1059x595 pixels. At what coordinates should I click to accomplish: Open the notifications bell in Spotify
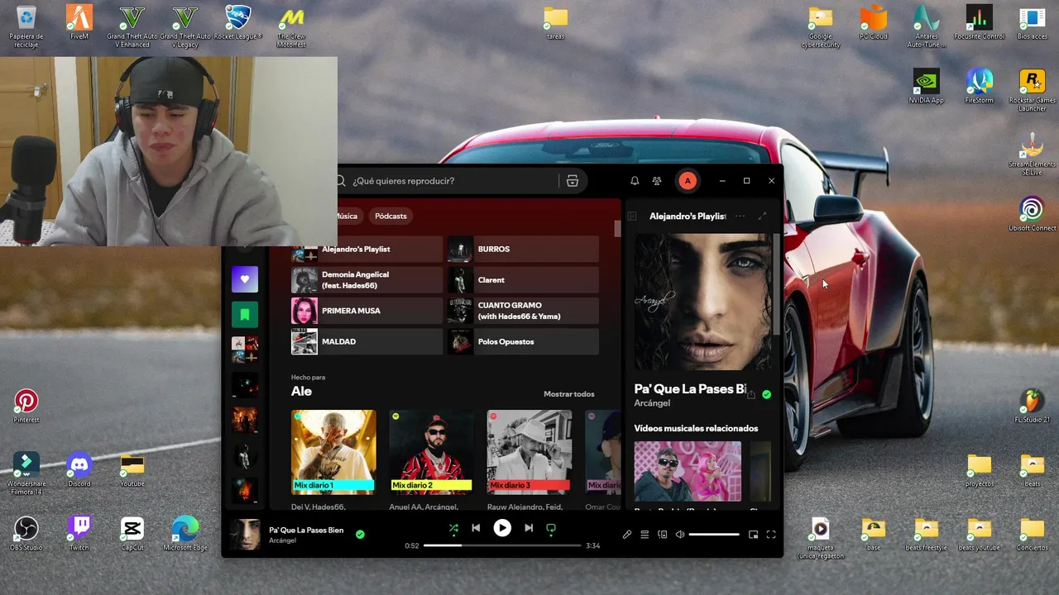[635, 181]
